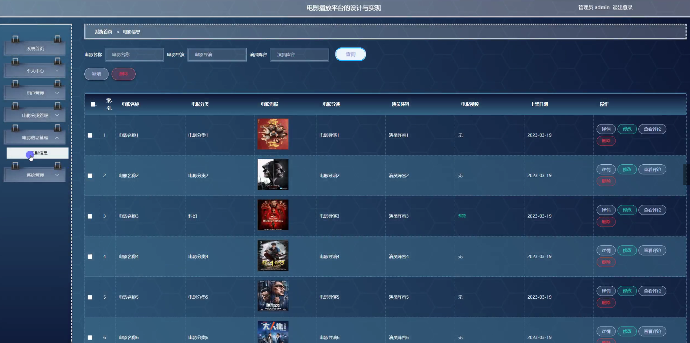Select the checkbox for 电影名称3

tap(90, 216)
